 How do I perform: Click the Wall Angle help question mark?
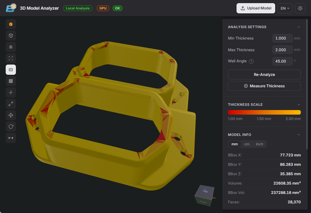click(251, 61)
